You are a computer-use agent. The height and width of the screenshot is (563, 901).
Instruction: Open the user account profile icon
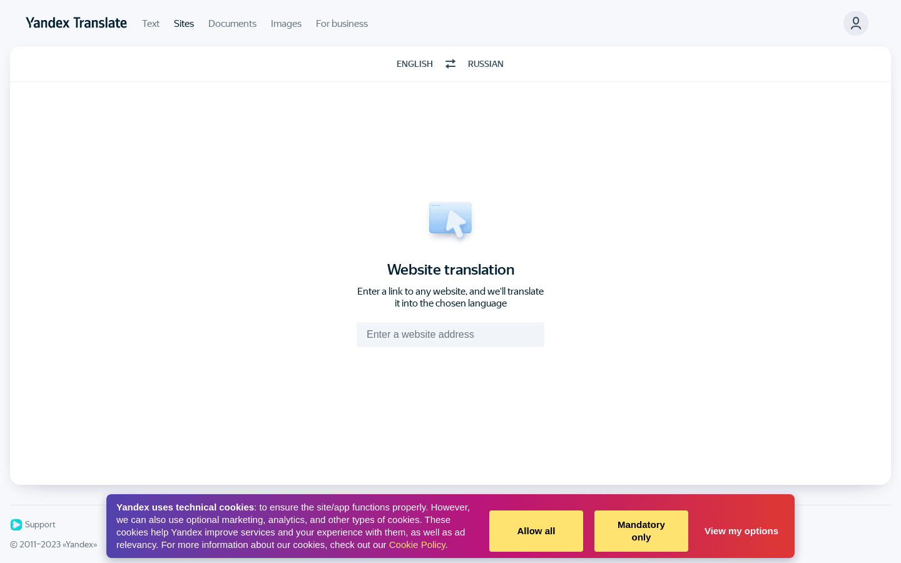(856, 23)
